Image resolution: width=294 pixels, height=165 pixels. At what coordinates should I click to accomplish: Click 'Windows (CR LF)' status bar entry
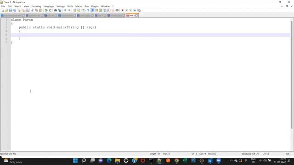tap(250, 154)
